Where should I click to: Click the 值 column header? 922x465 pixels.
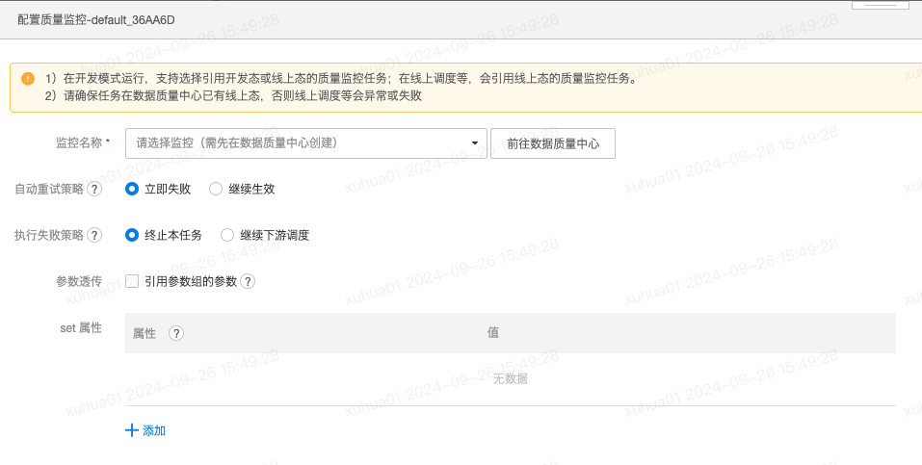492,333
